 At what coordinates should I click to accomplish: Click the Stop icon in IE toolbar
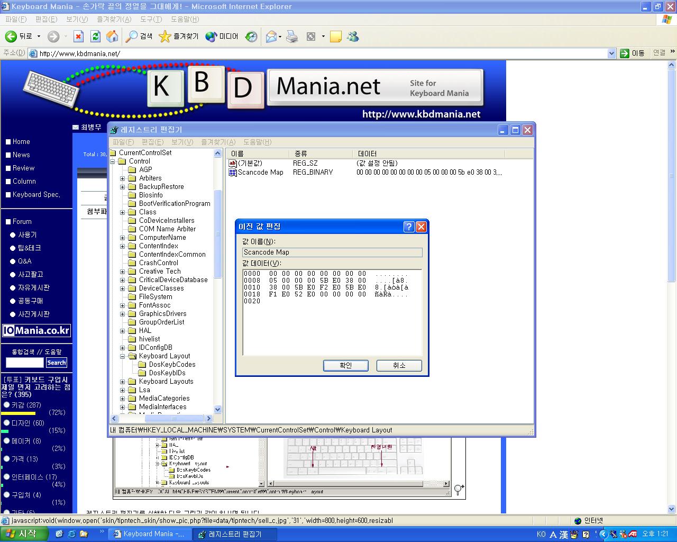(x=78, y=37)
